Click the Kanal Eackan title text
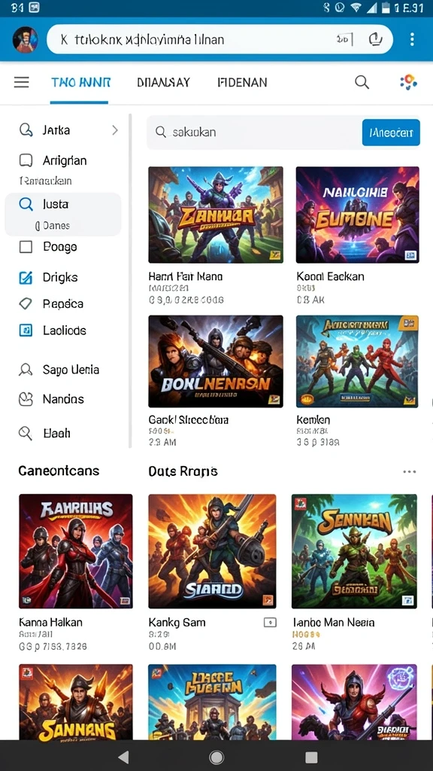The height and width of the screenshot is (771, 433). (331, 276)
